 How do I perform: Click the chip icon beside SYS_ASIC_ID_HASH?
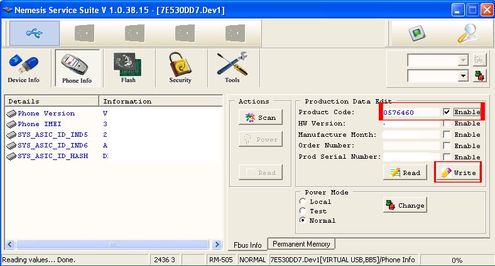[11, 156]
